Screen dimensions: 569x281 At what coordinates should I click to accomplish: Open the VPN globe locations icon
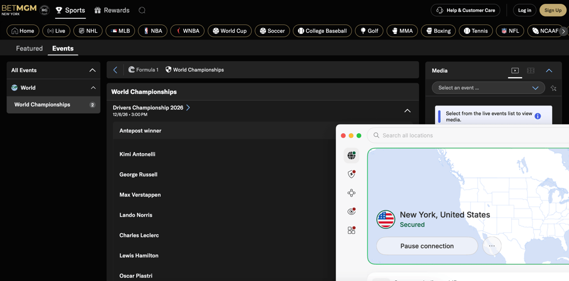[x=351, y=155]
